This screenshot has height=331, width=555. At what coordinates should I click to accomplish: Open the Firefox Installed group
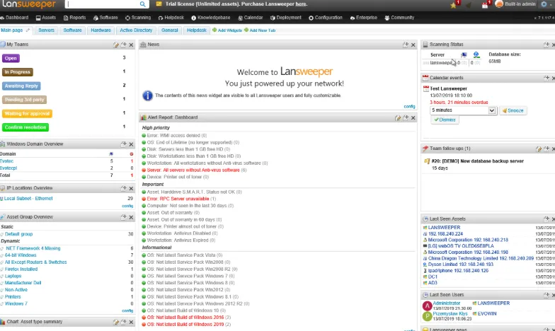pos(21,269)
